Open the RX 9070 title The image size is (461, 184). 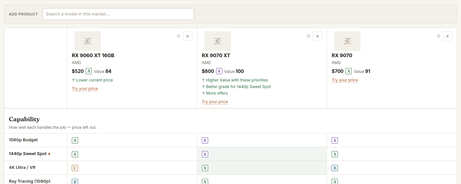342,56
